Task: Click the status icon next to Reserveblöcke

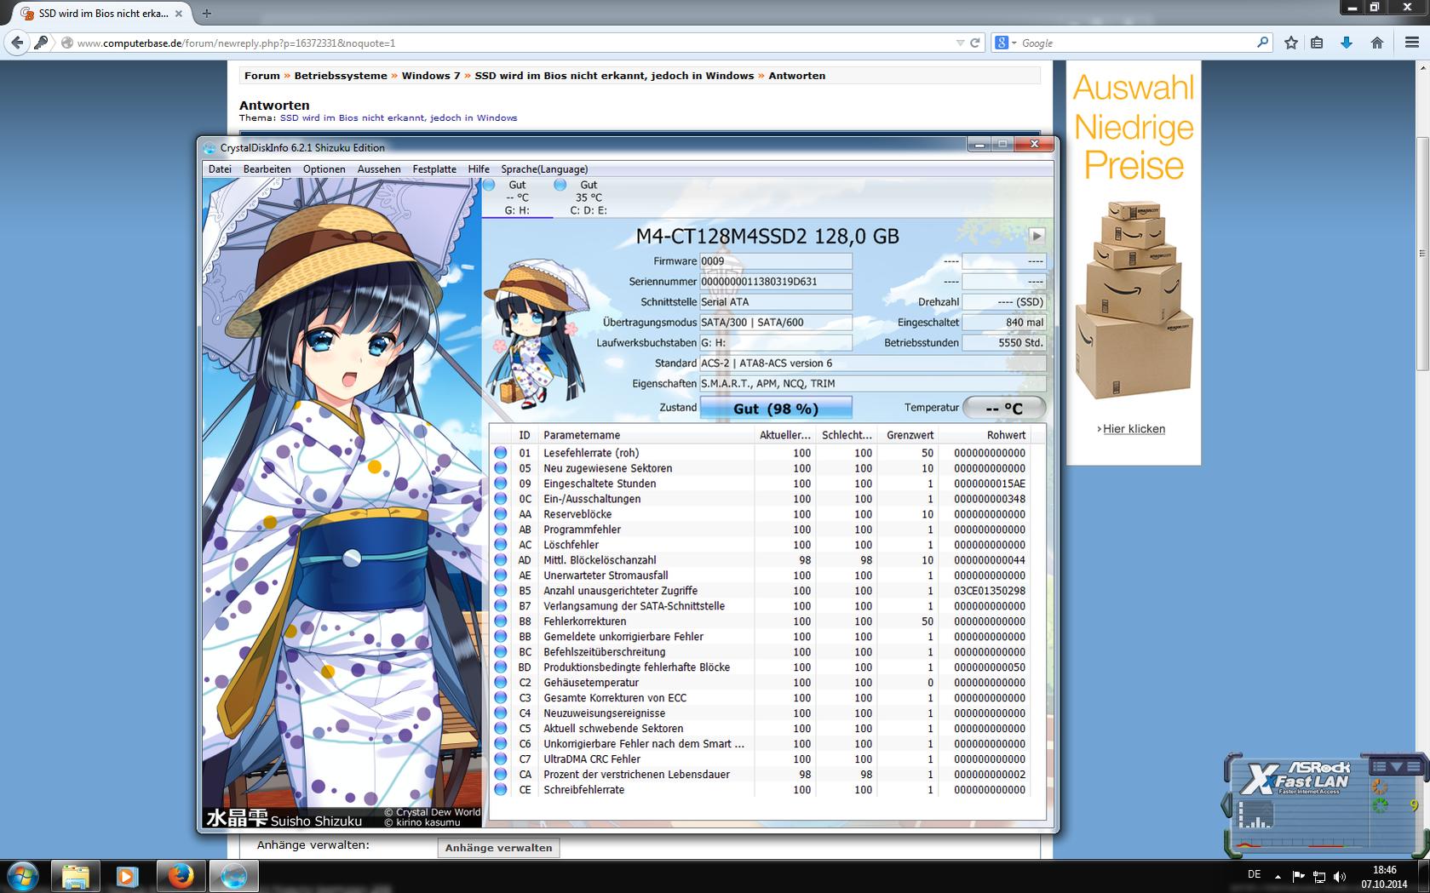Action: click(x=501, y=514)
